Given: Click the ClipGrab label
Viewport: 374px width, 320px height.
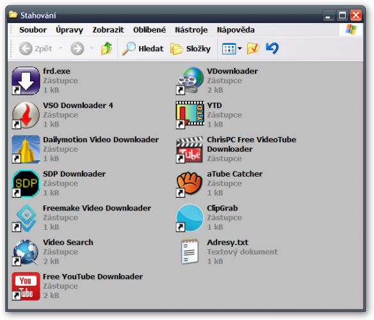Looking at the screenshot, I should coord(222,208).
